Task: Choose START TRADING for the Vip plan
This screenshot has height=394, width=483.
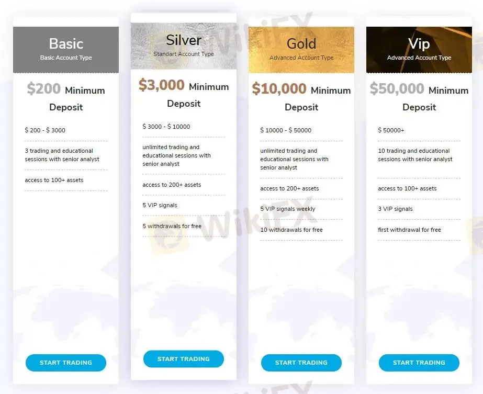Action: 419,363
